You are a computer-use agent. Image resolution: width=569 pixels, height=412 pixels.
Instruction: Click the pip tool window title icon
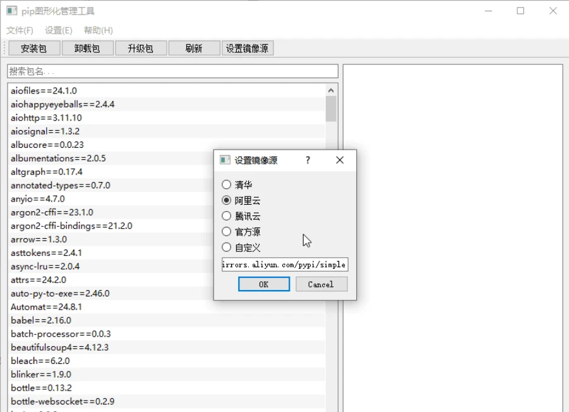coord(11,11)
